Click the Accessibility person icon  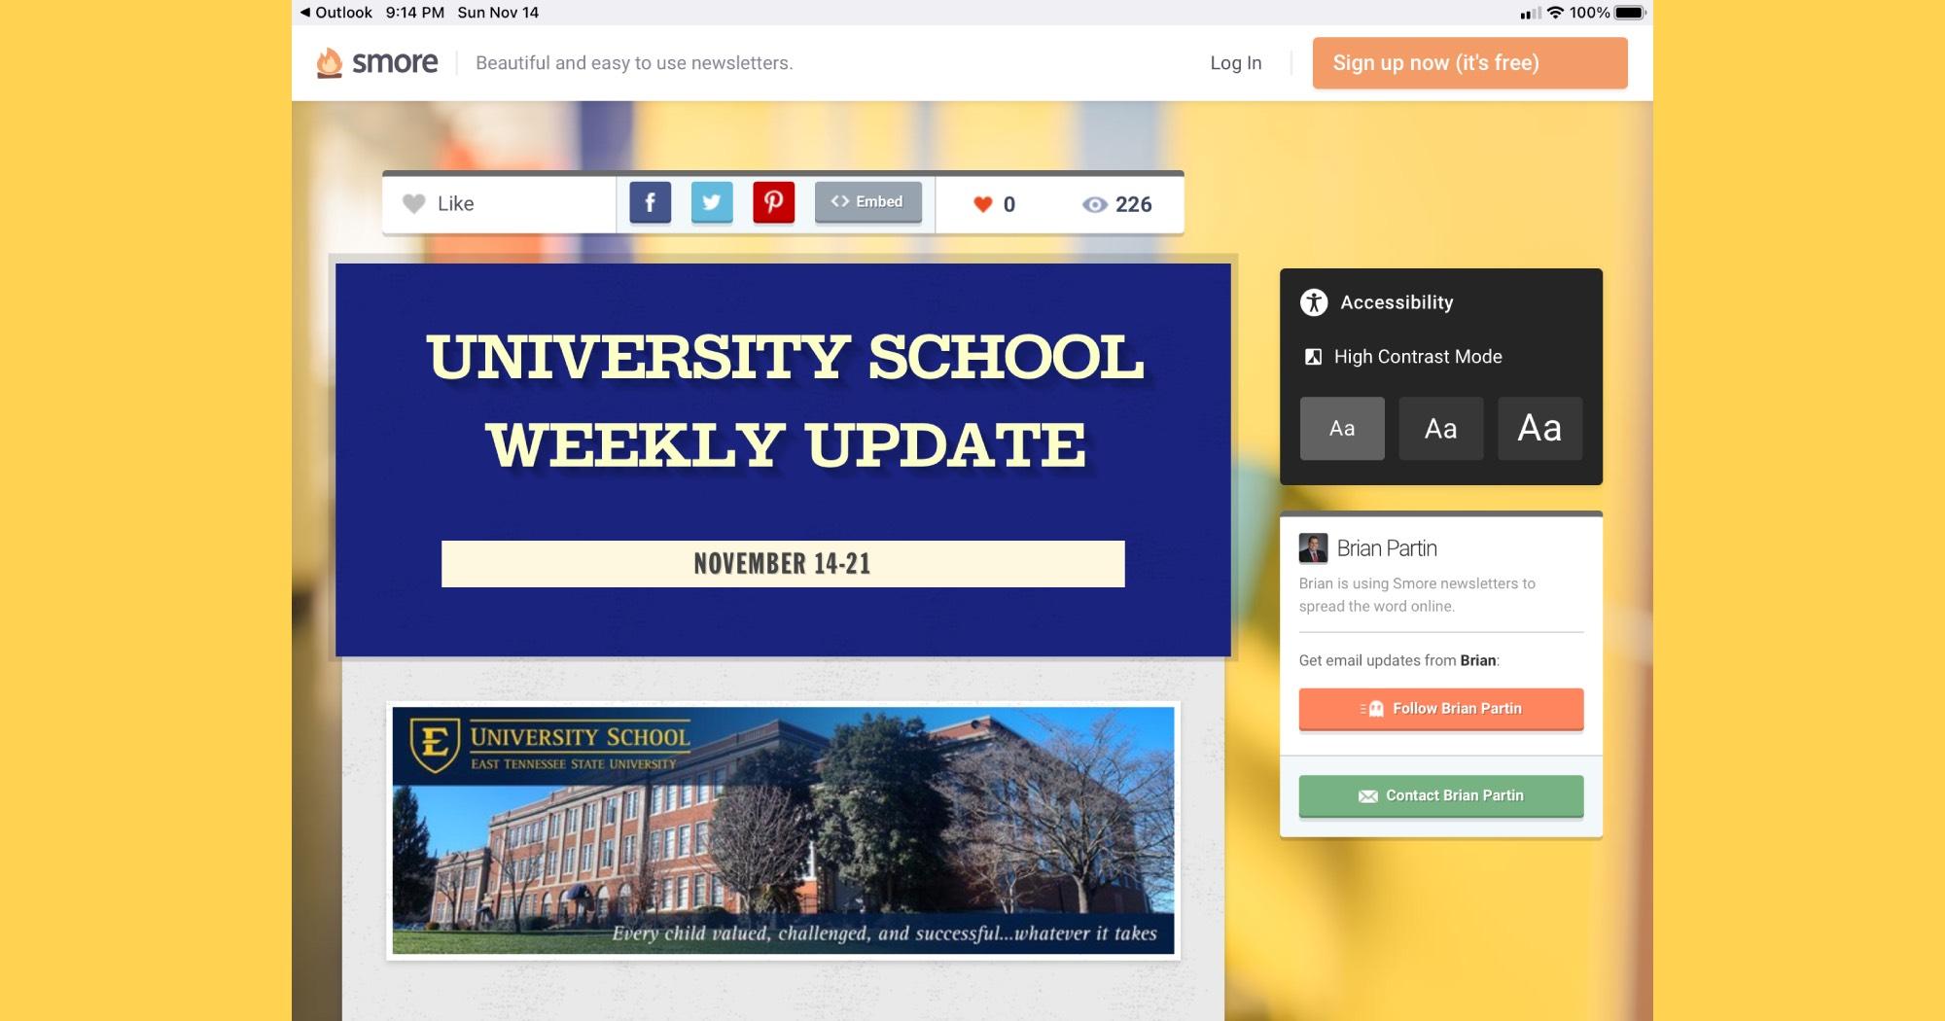click(1314, 302)
